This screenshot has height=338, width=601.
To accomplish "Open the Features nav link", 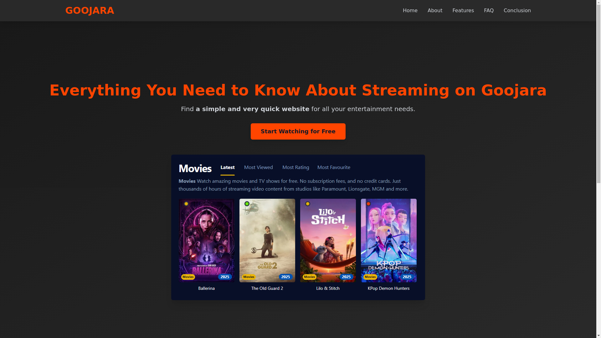I will point(463,11).
